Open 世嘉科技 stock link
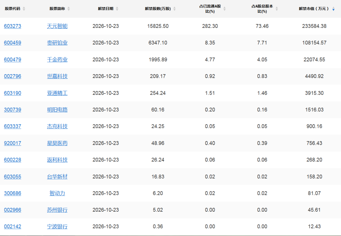The height and width of the screenshot is (236, 341). pyautogui.click(x=57, y=76)
